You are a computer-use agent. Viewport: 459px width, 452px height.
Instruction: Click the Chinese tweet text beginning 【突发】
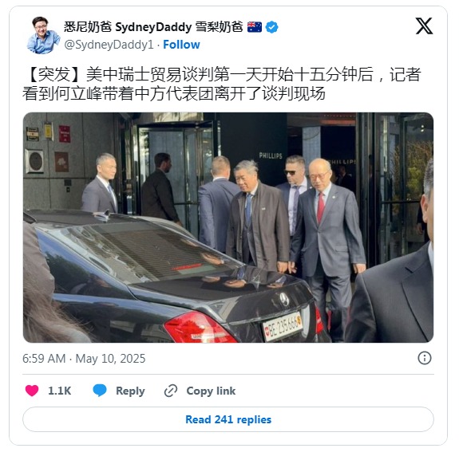222,84
